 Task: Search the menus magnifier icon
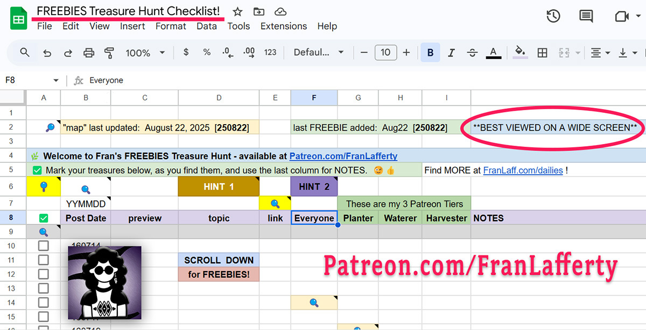pos(25,52)
